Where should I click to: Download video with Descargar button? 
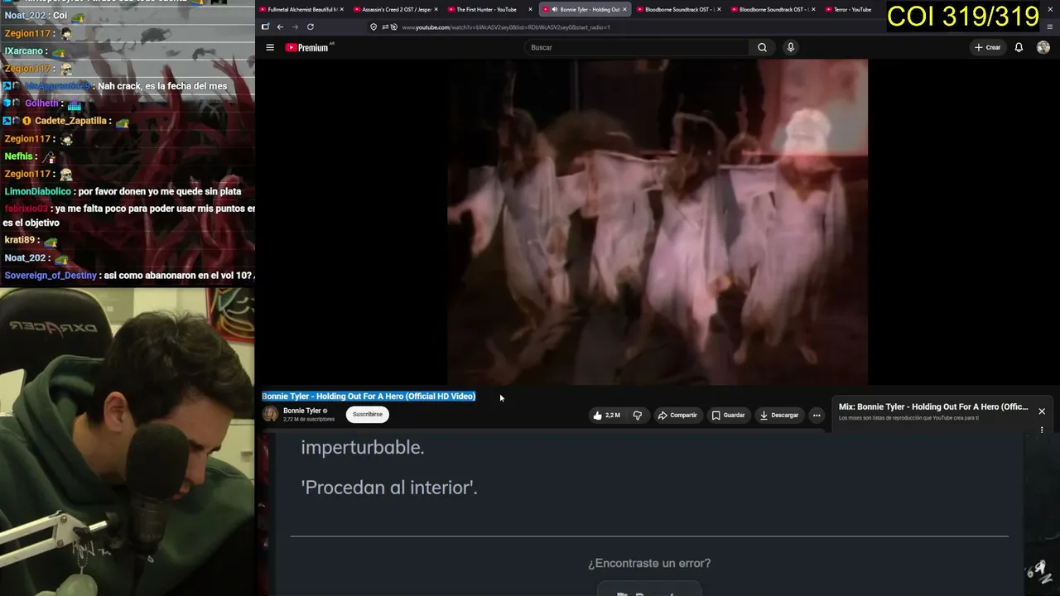[x=779, y=415]
